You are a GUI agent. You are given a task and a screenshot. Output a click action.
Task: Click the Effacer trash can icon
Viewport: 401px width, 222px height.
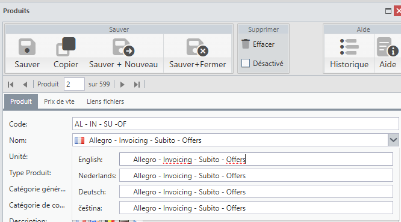tap(246, 44)
